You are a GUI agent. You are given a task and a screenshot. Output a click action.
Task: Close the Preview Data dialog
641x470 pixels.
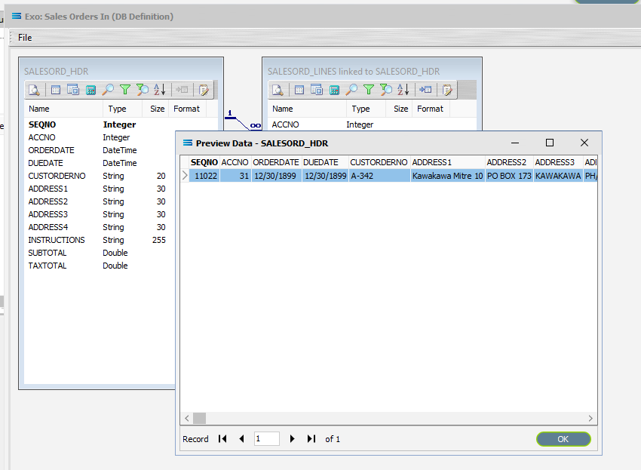pyautogui.click(x=584, y=143)
